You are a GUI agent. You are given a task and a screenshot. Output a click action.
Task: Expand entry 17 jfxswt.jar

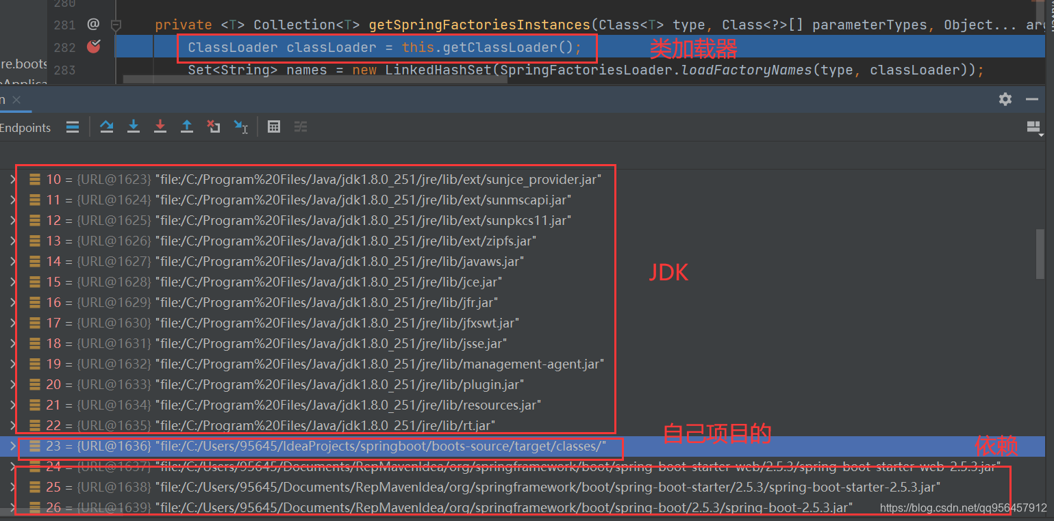[x=12, y=323]
